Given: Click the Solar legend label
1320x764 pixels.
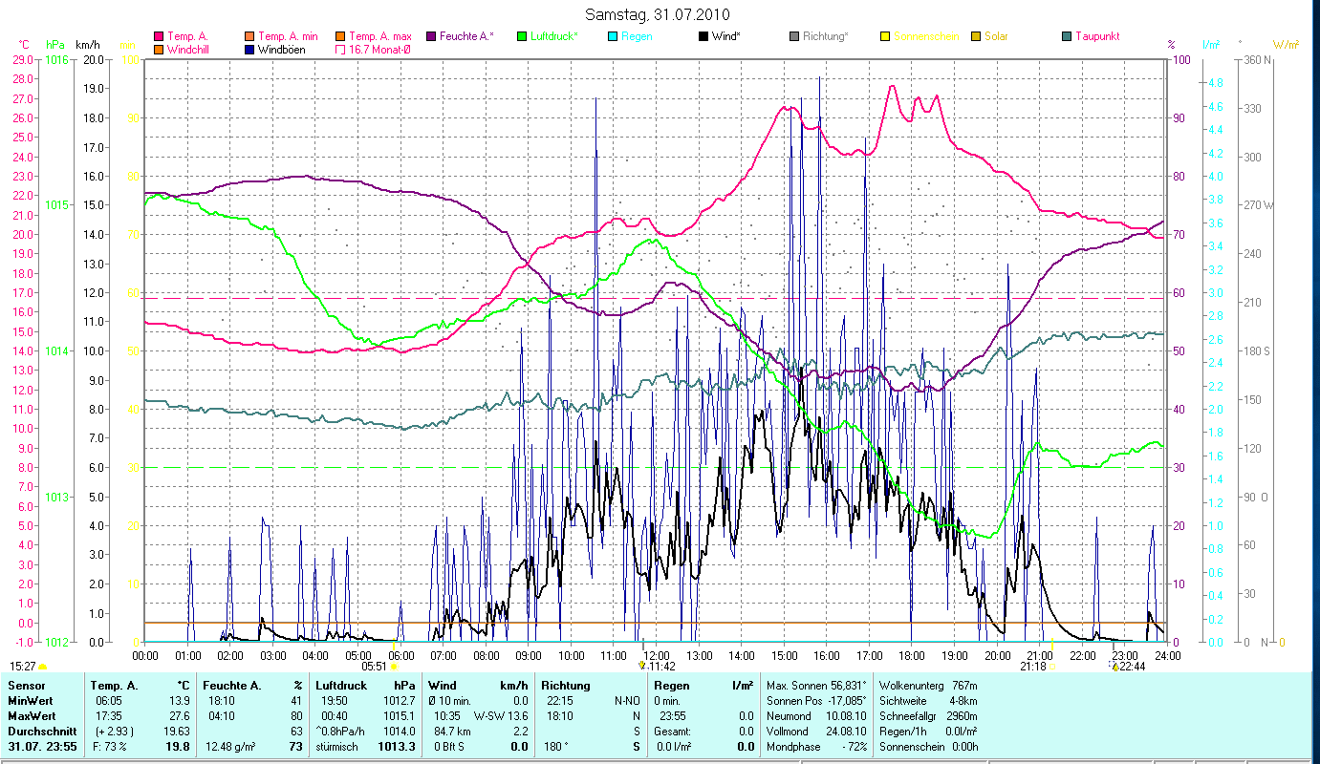Looking at the screenshot, I should [997, 36].
